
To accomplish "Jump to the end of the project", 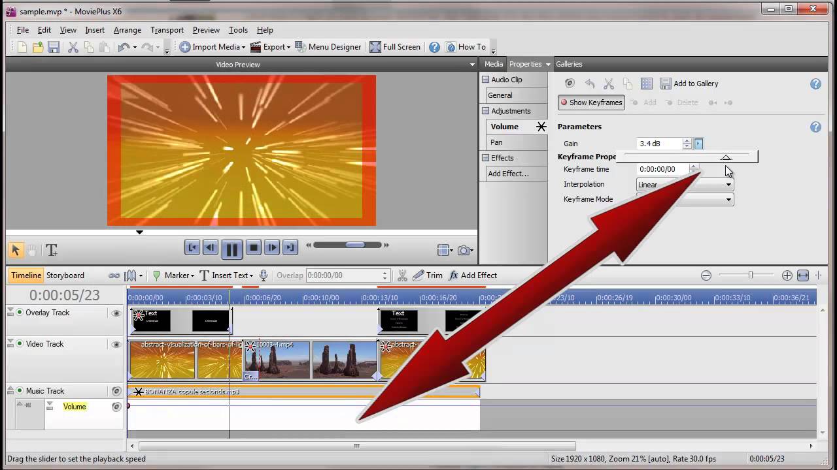I will click(290, 247).
